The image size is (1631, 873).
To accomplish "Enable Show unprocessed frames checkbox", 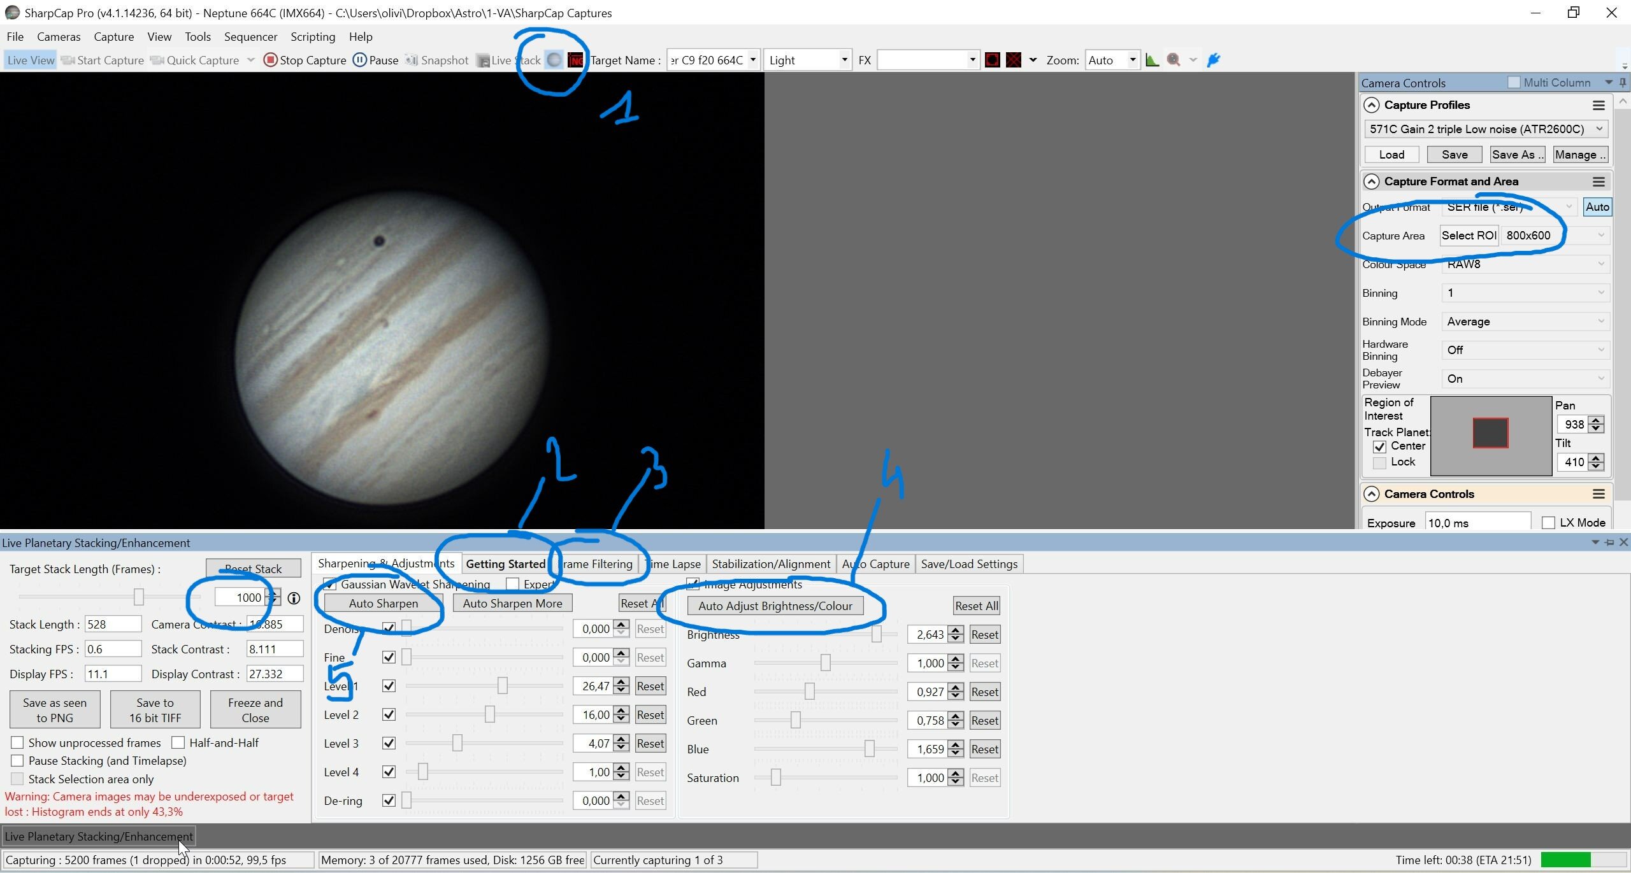I will tap(18, 742).
